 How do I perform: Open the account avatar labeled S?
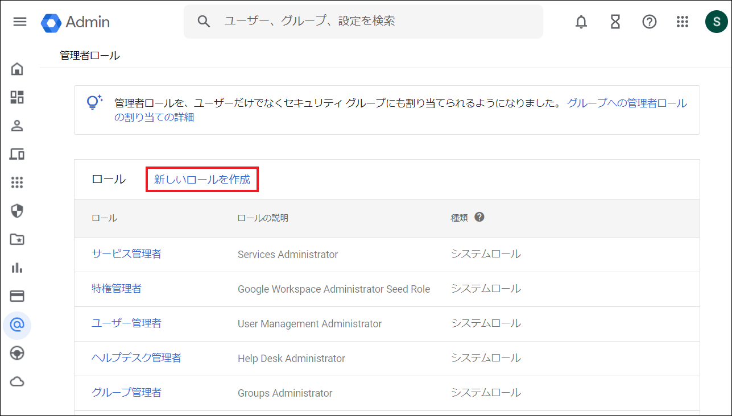tap(716, 22)
